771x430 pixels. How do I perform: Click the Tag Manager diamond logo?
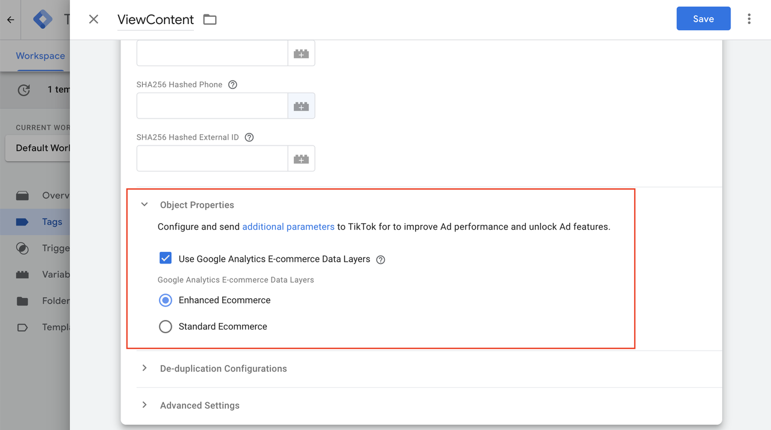click(x=42, y=19)
